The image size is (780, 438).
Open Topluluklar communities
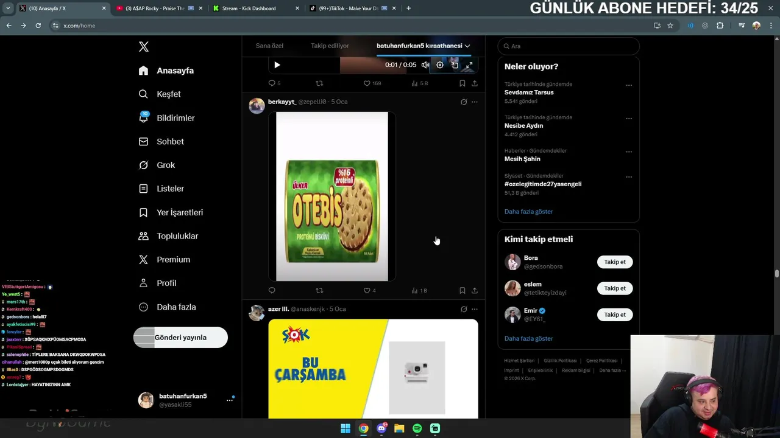point(168,236)
